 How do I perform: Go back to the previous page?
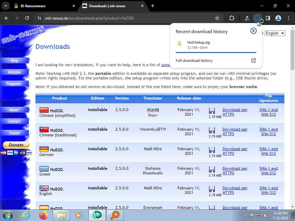coord(6,18)
